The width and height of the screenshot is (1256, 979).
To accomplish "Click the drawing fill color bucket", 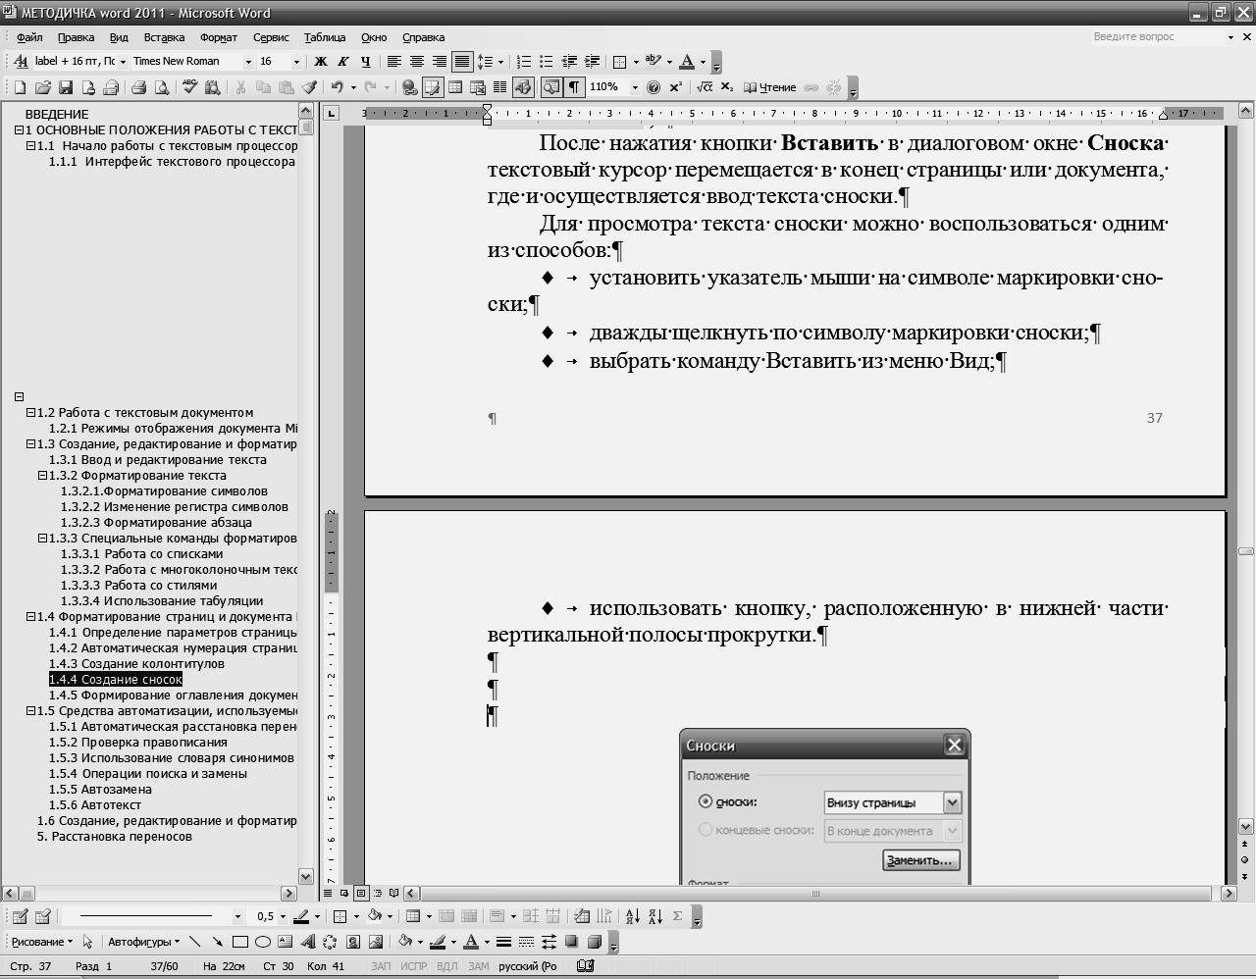I will (x=405, y=942).
